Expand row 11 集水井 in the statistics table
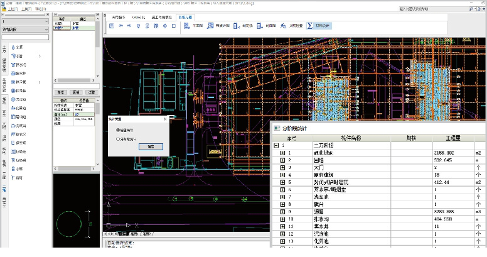This screenshot has width=487, height=257. (282, 226)
